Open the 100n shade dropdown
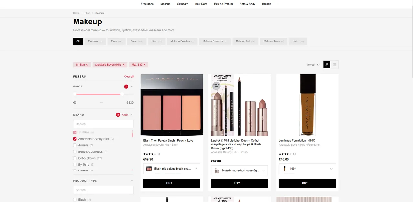Screen dimensions: 413x202 [x=307, y=169]
